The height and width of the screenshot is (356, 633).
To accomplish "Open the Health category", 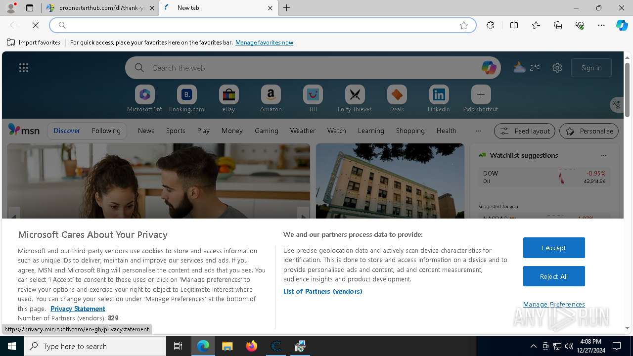I will tap(446, 131).
